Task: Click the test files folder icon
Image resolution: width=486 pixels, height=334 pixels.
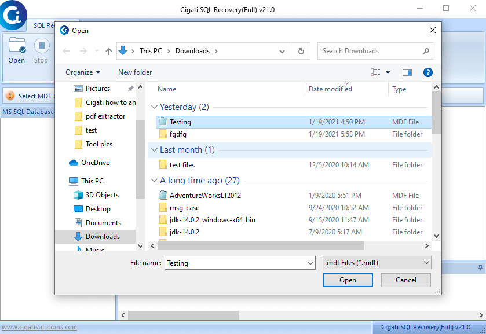Action: pos(163,164)
